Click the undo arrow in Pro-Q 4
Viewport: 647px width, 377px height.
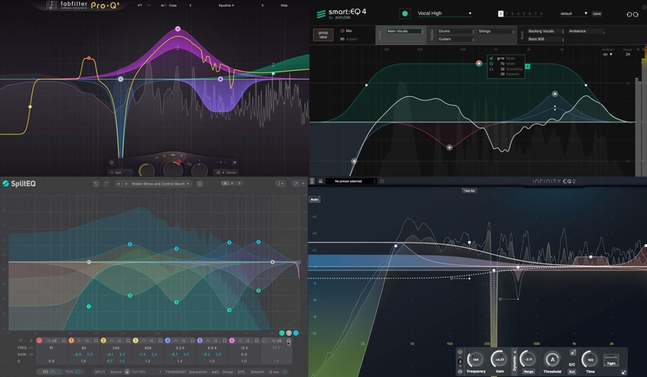pos(139,5)
